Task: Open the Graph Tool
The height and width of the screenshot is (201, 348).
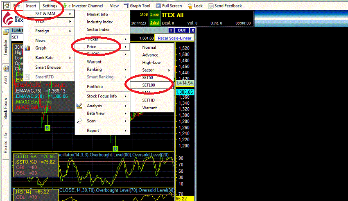Action: pos(140,6)
